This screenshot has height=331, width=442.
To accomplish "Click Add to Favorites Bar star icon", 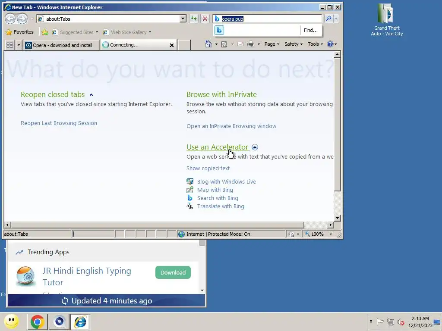I will 45,32.
